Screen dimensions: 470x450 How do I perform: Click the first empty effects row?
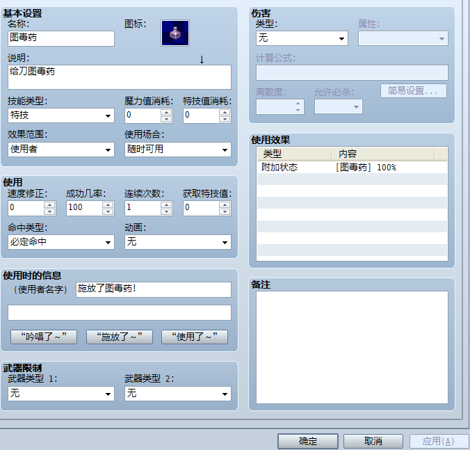(x=352, y=179)
